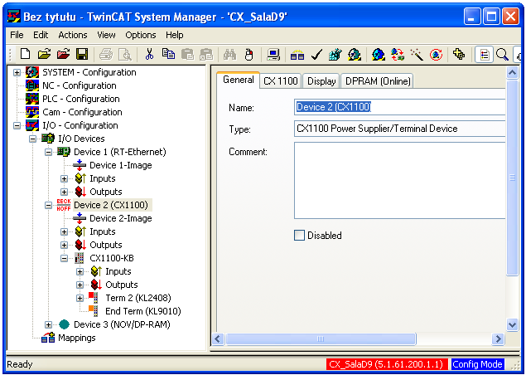526x375 pixels.
Task: Select Device 1-Image tree item
Action: click(120, 165)
